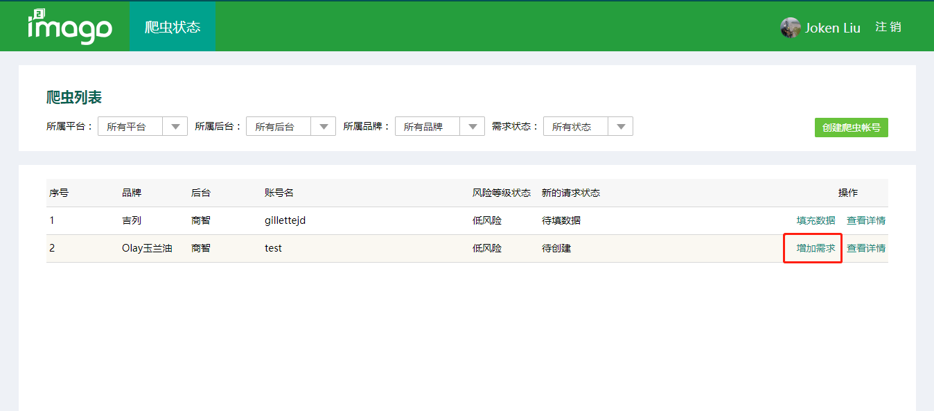Select the Olay玉兰油 brand cell
The width and height of the screenshot is (934, 411).
click(147, 248)
